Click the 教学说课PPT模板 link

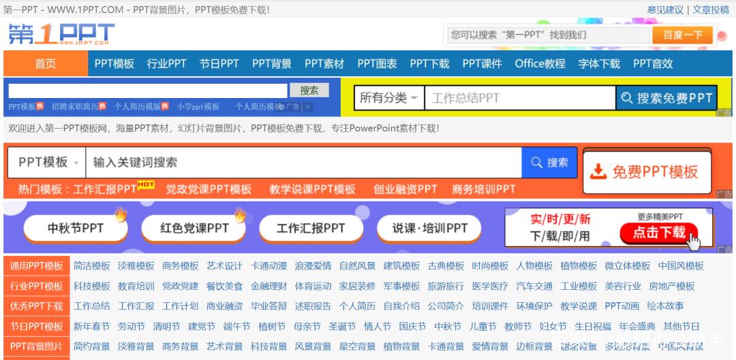pyautogui.click(x=312, y=189)
